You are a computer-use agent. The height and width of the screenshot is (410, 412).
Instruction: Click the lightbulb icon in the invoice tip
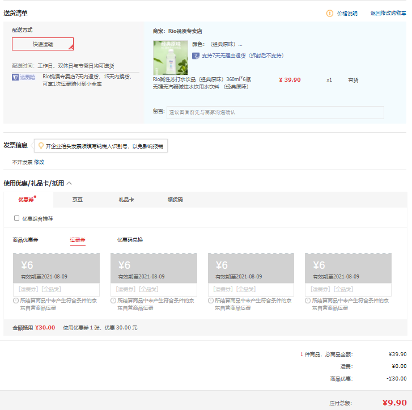40,146
